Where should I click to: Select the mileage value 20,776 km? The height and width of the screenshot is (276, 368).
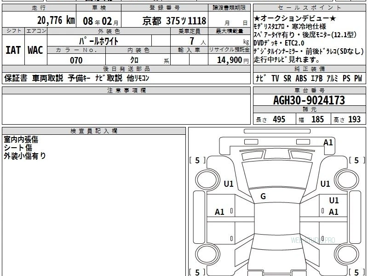pyautogui.click(x=56, y=20)
